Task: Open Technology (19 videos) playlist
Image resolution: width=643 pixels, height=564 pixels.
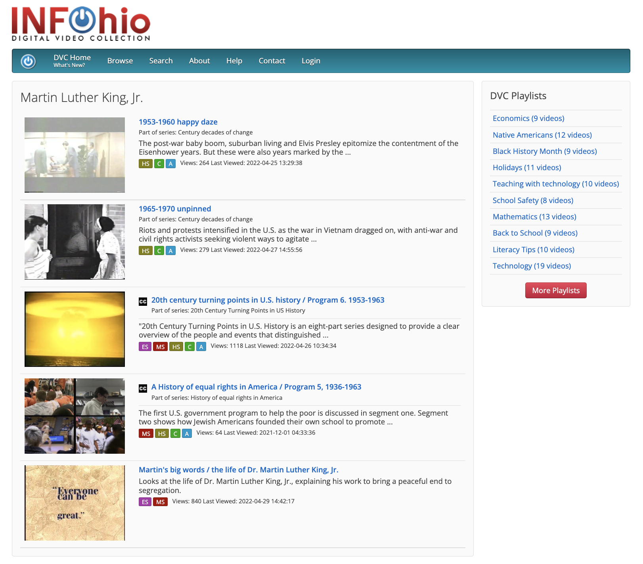Action: pos(532,266)
